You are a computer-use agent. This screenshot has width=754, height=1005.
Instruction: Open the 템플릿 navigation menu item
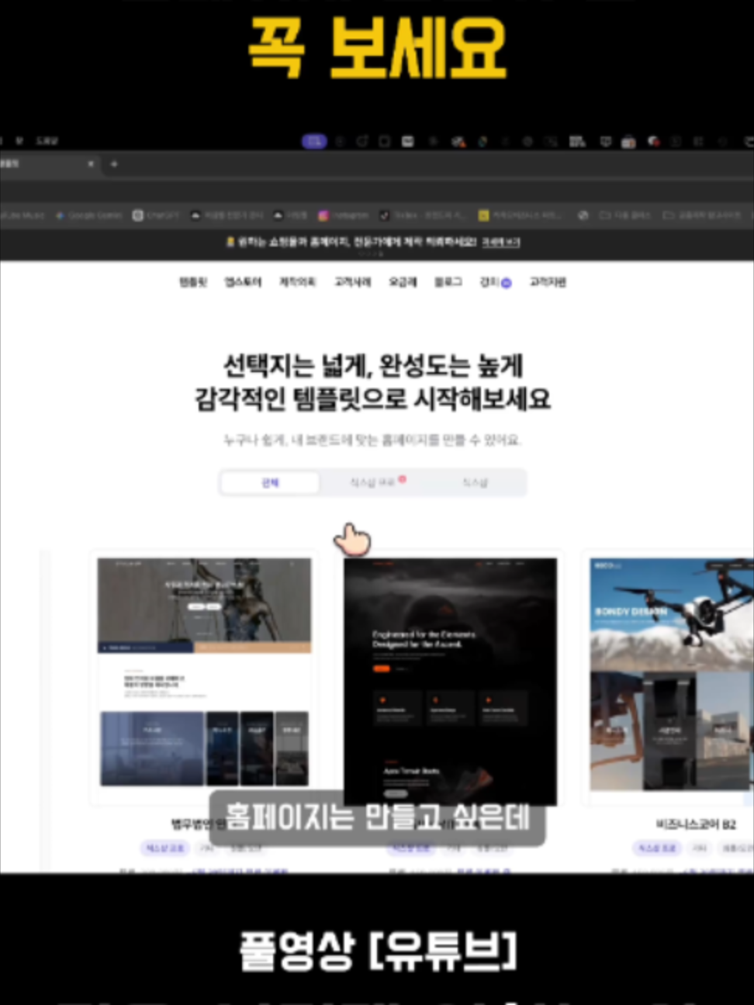pyautogui.click(x=193, y=282)
